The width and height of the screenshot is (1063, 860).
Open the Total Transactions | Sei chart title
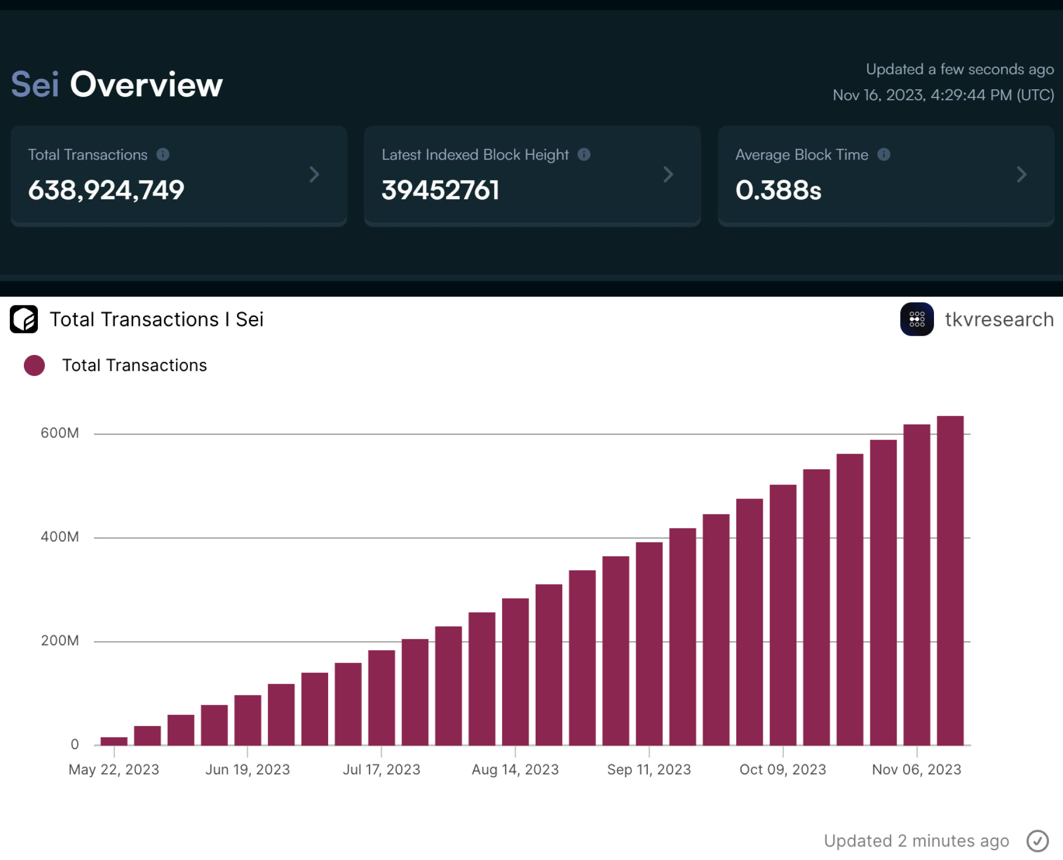tap(157, 319)
